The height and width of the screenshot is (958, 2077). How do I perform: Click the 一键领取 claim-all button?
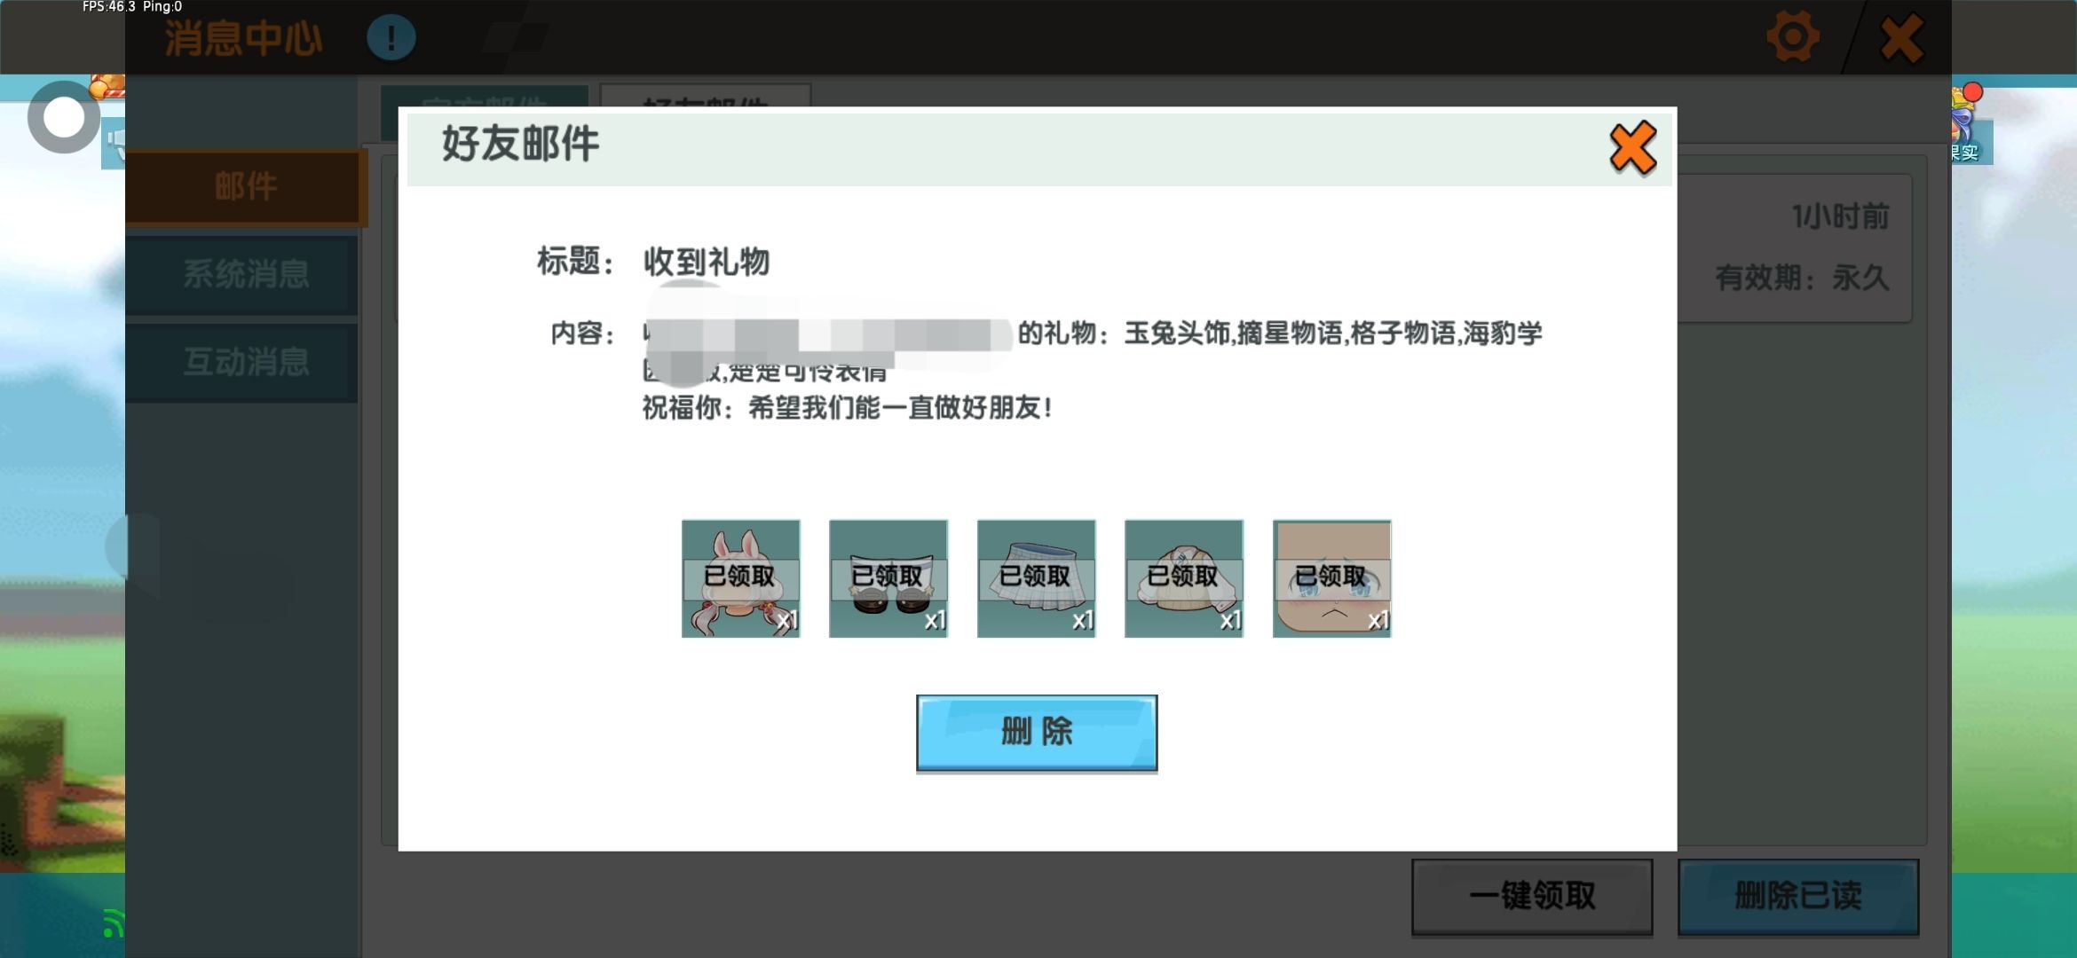(x=1531, y=896)
